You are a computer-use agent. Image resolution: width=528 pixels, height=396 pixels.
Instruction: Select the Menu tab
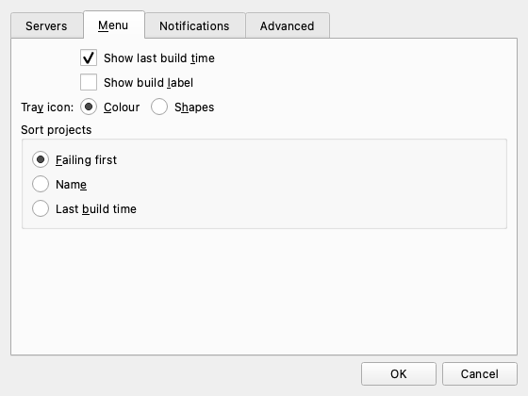tap(114, 25)
